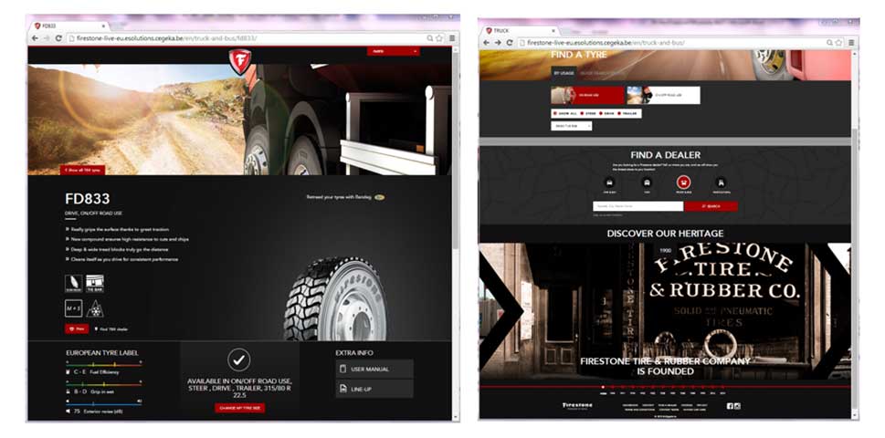Select the agricultural dealer type icon
885x438 pixels.
coord(721,182)
